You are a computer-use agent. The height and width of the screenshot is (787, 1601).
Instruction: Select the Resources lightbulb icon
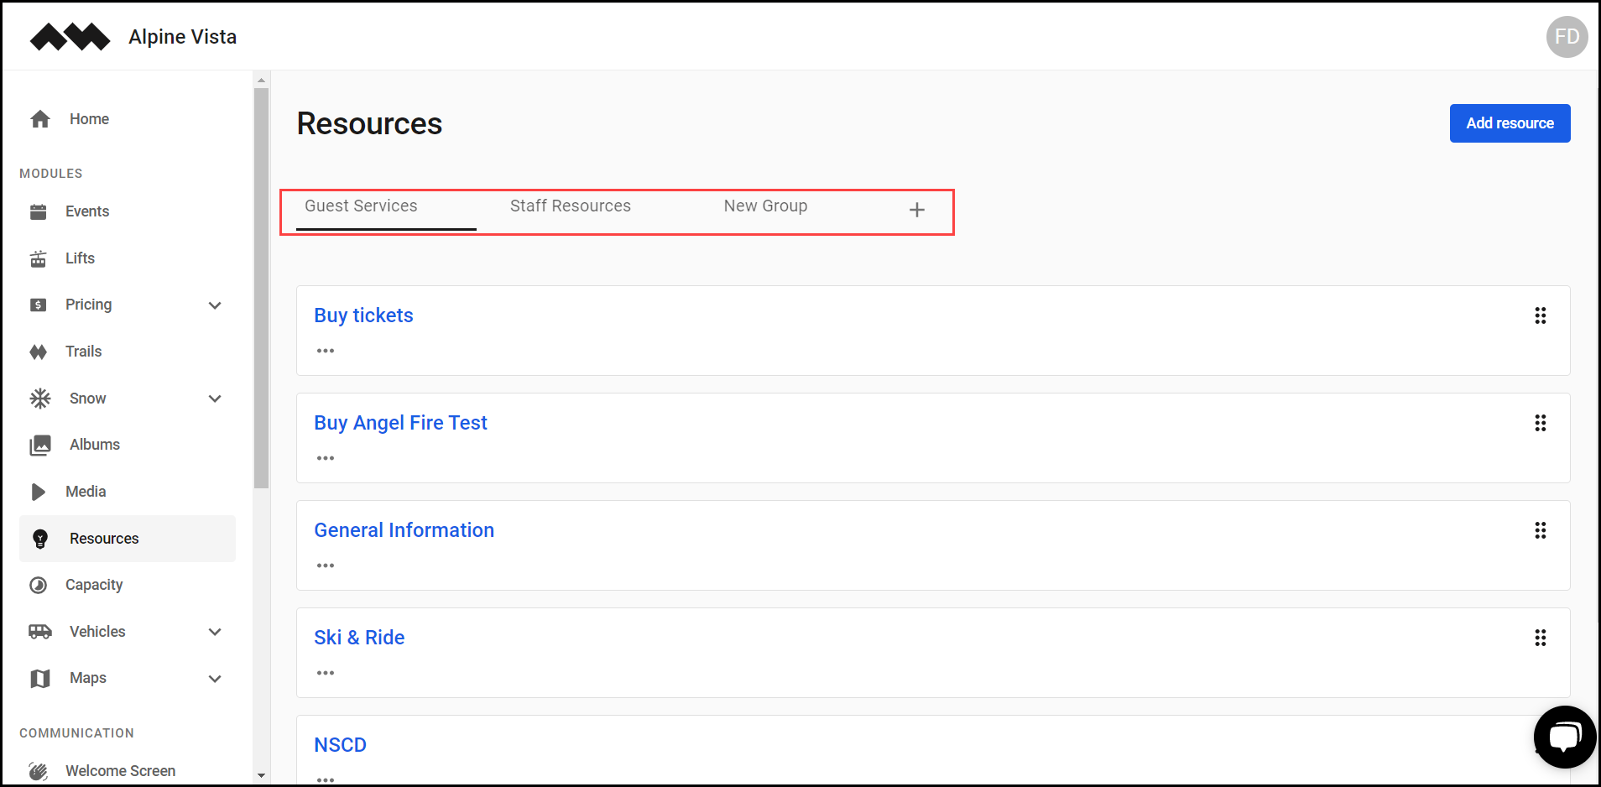pos(39,538)
